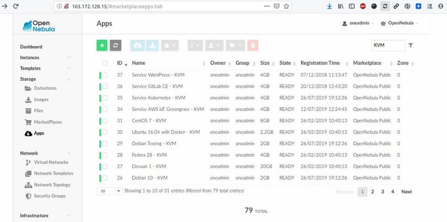Open the oneadmin user menu
The image size is (447, 222).
tap(358, 23)
